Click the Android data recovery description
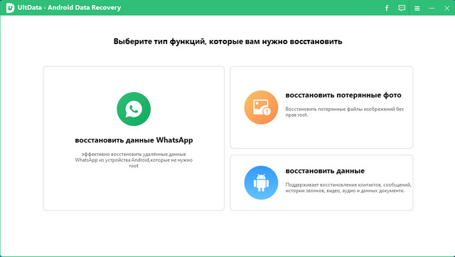The width and height of the screenshot is (455, 257). click(x=348, y=187)
